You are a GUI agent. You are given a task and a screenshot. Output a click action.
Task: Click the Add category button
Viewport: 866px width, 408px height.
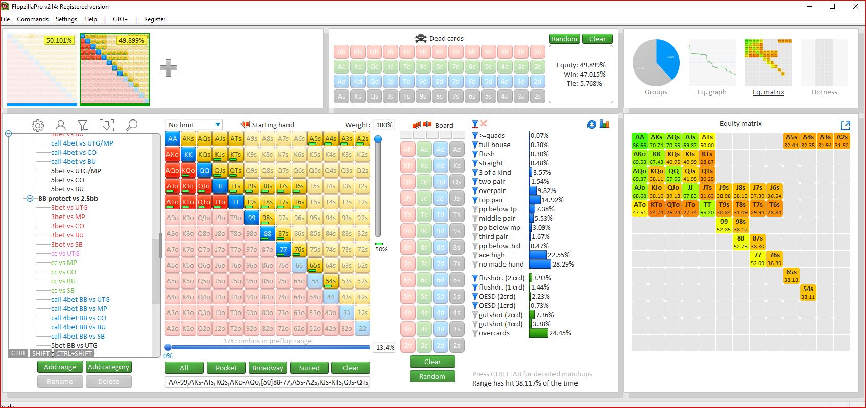(x=108, y=367)
